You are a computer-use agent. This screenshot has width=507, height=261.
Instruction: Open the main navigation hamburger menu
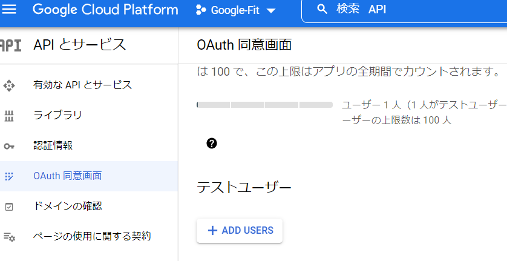pos(11,10)
